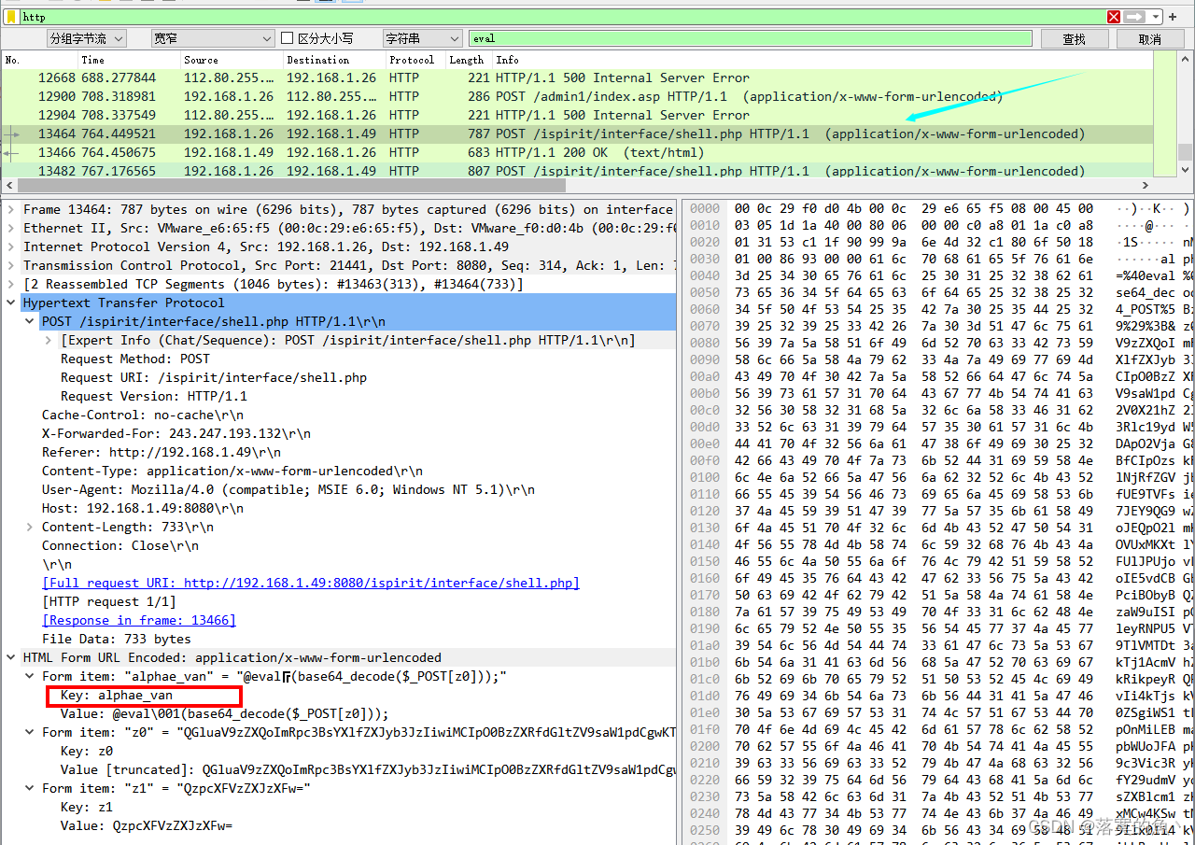Select the Key: z1 line

coord(87,807)
